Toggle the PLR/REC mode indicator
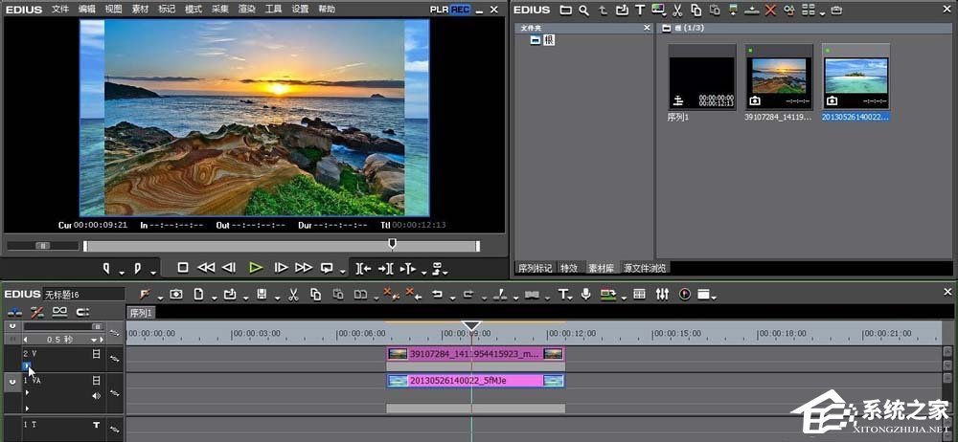The width and height of the screenshot is (958, 442). pyautogui.click(x=449, y=10)
